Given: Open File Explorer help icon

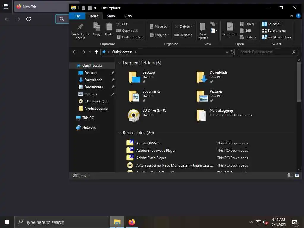Looking at the screenshot, I should [x=298, y=16].
